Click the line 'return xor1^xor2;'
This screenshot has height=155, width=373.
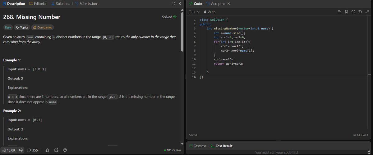[x=228, y=63]
